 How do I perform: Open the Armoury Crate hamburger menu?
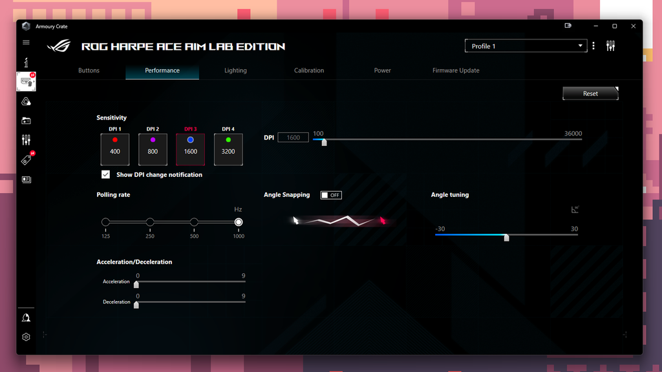[x=26, y=42]
